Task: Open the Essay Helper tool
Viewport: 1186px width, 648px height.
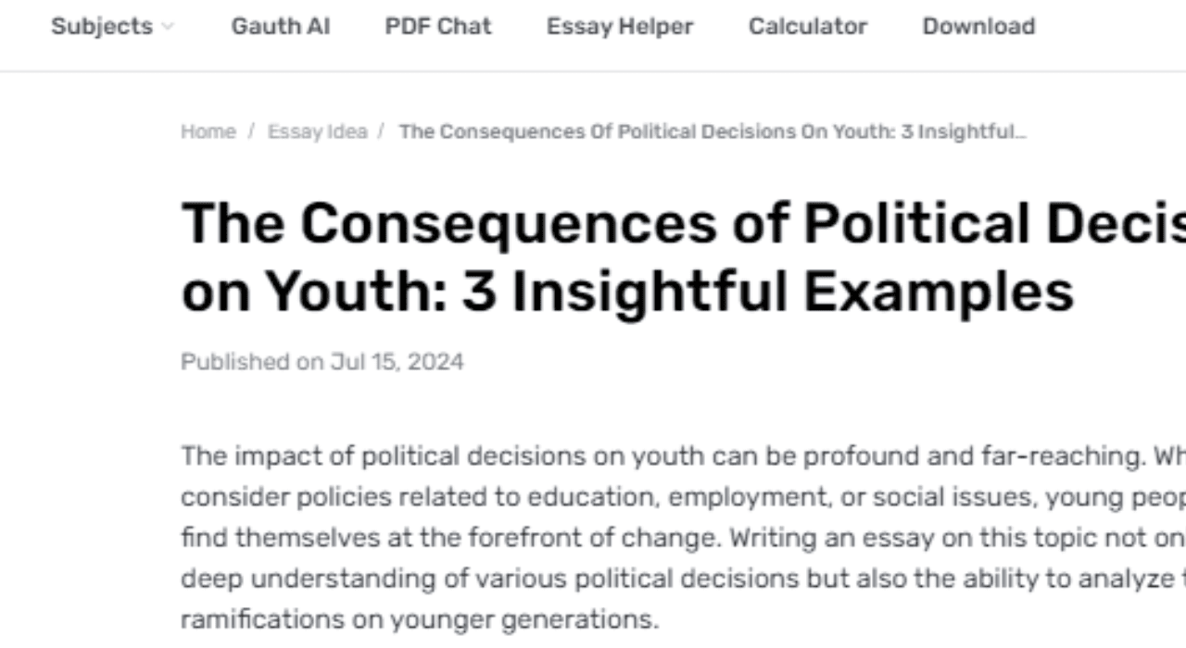Action: 619,26
